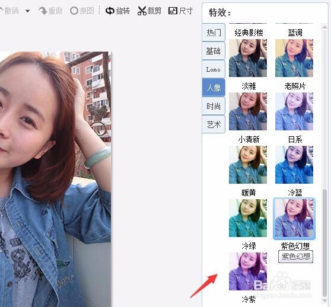This screenshot has height=307, width=331.
Task: Apply the highlighted 紫色幻想 effect thumbnail
Action: pos(294,219)
